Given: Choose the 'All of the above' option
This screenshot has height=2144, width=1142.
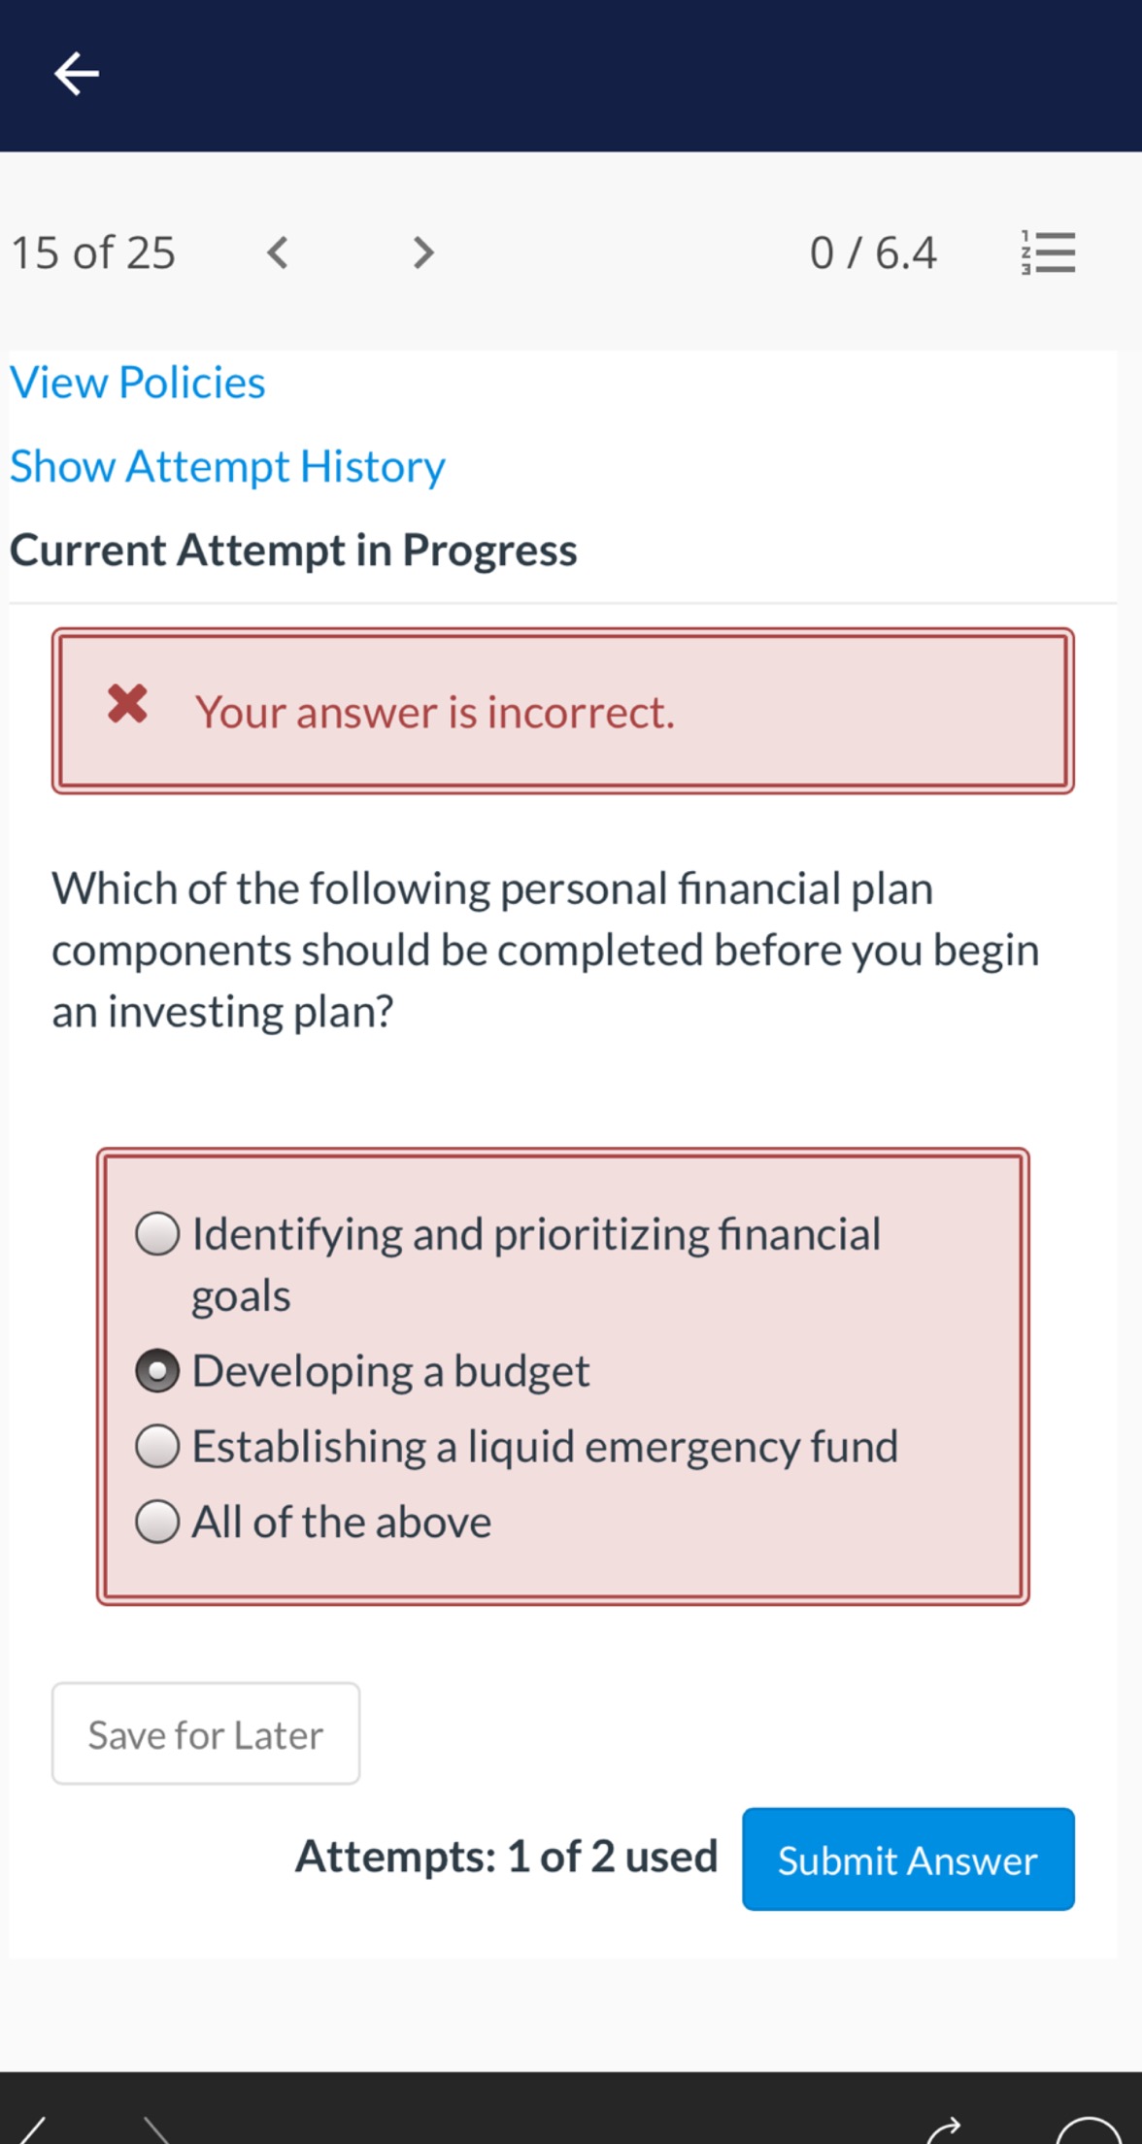Looking at the screenshot, I should coord(157,1522).
